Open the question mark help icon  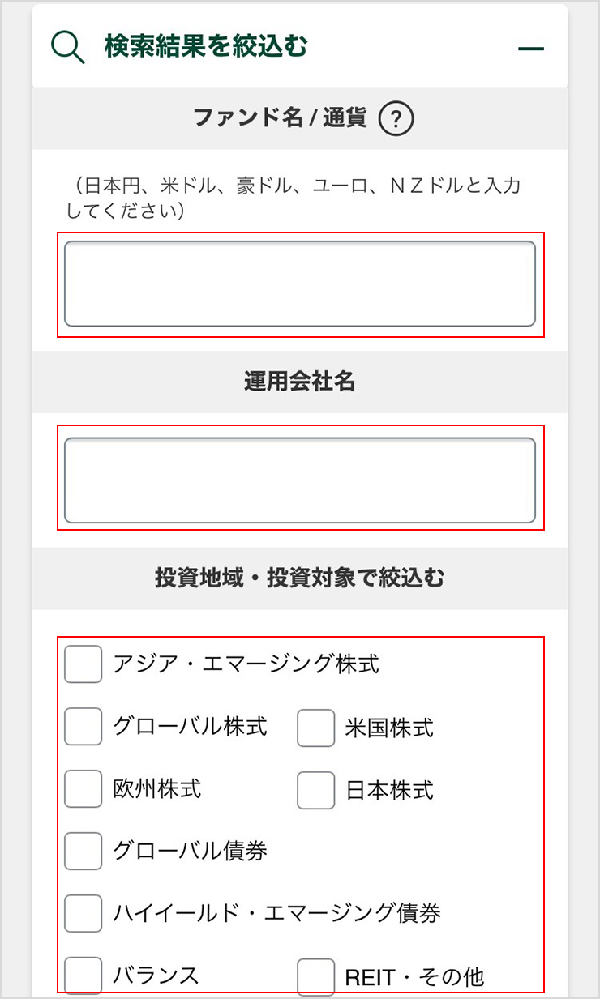coord(396,120)
